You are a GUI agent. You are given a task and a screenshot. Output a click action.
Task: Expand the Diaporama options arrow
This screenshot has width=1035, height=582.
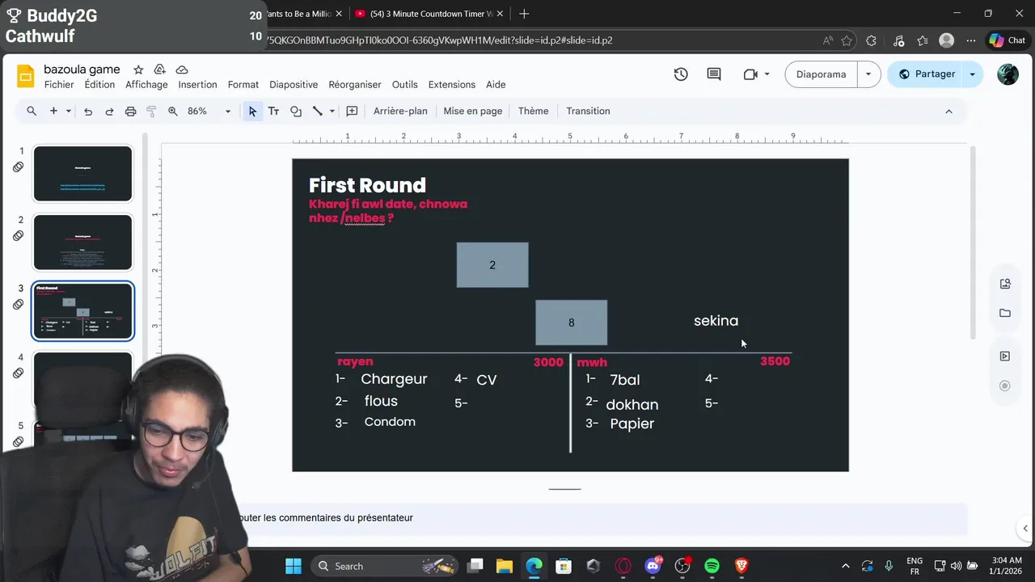tap(868, 74)
